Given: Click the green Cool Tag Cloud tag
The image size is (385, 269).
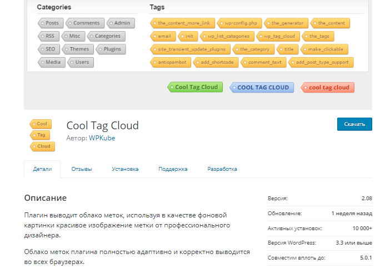Looking at the screenshot, I should pyautogui.click(x=195, y=87).
